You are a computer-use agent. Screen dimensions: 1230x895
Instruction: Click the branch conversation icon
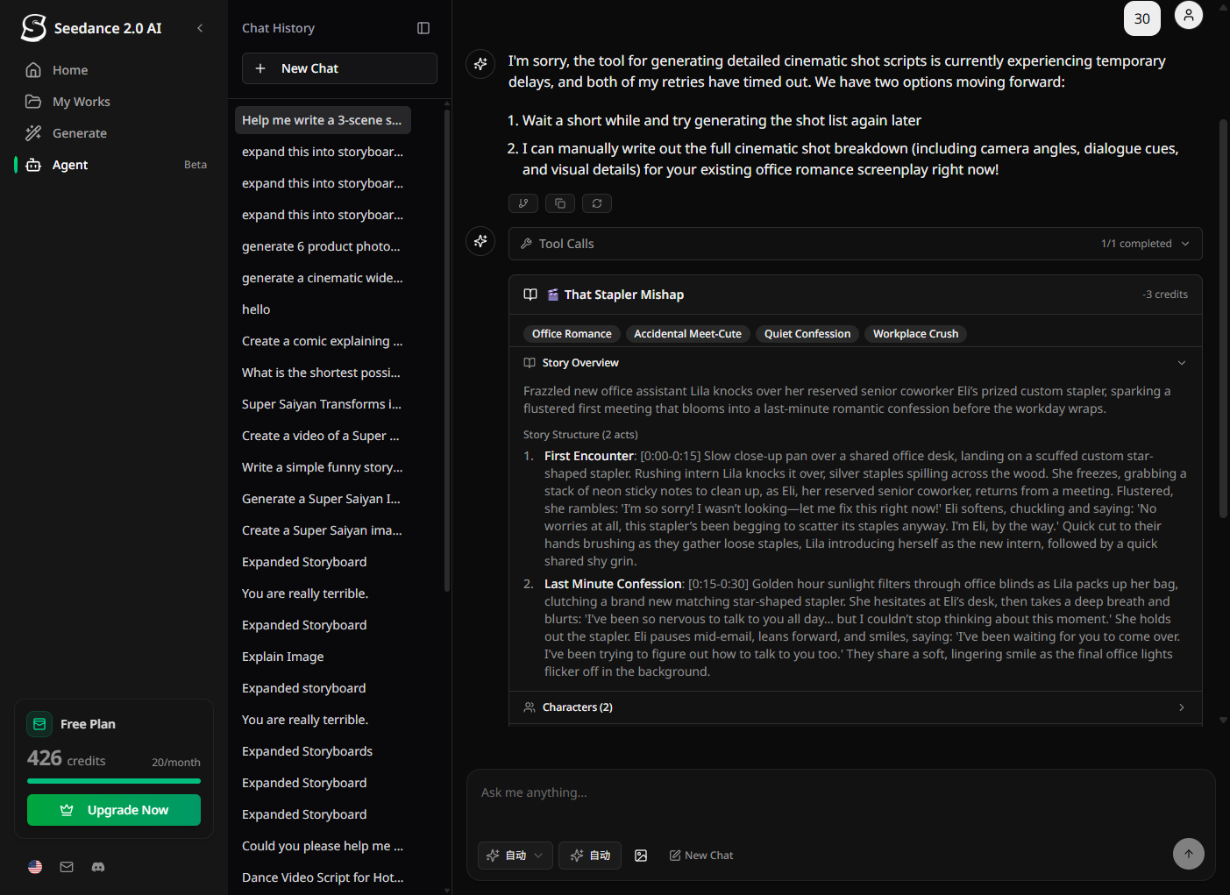[x=523, y=203]
